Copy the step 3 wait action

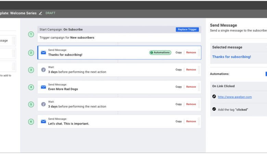click(178, 70)
